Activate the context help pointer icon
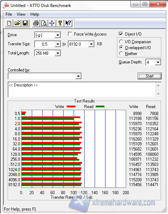 pos(68,23)
